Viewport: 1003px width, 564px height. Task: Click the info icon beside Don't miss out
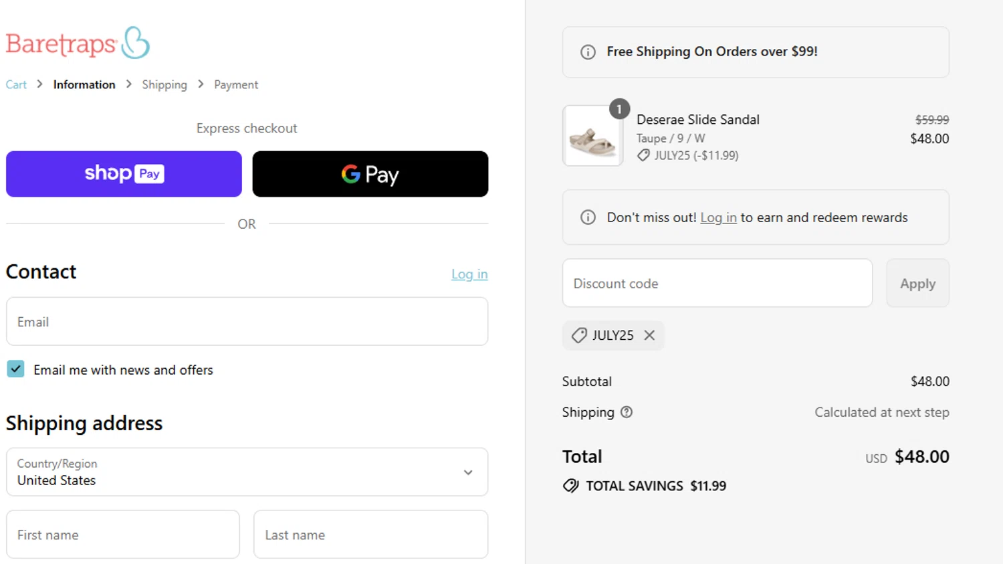point(588,217)
